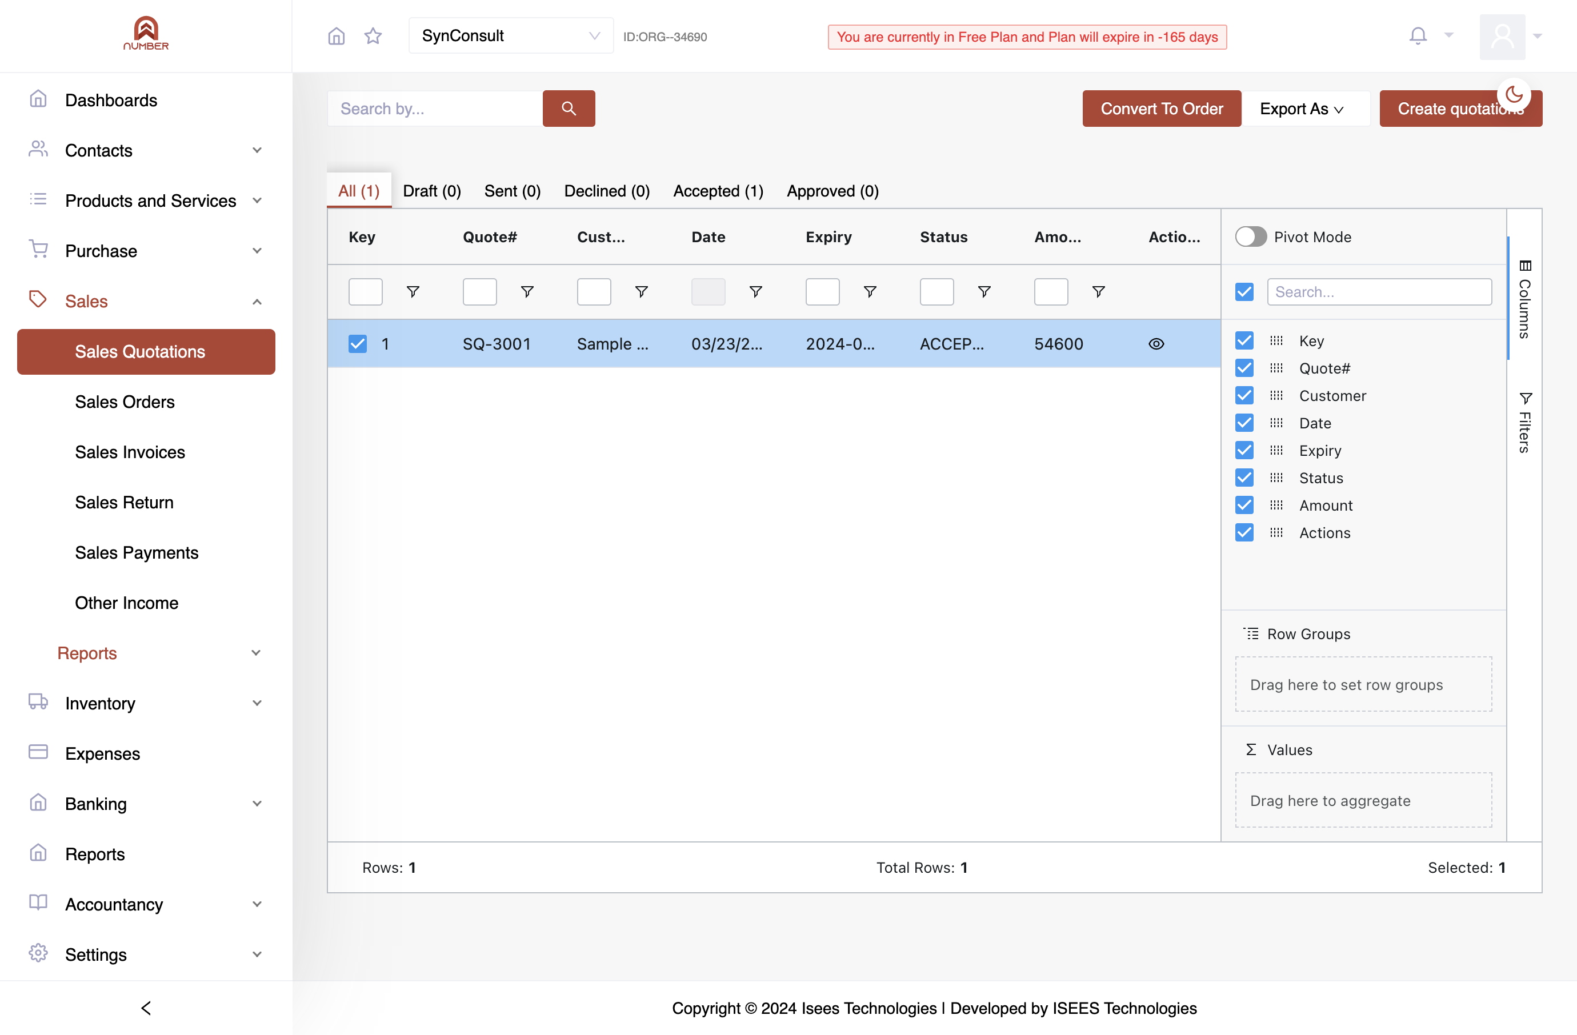Uncheck the Key column checkbox
This screenshot has height=1035, width=1577.
[1244, 340]
